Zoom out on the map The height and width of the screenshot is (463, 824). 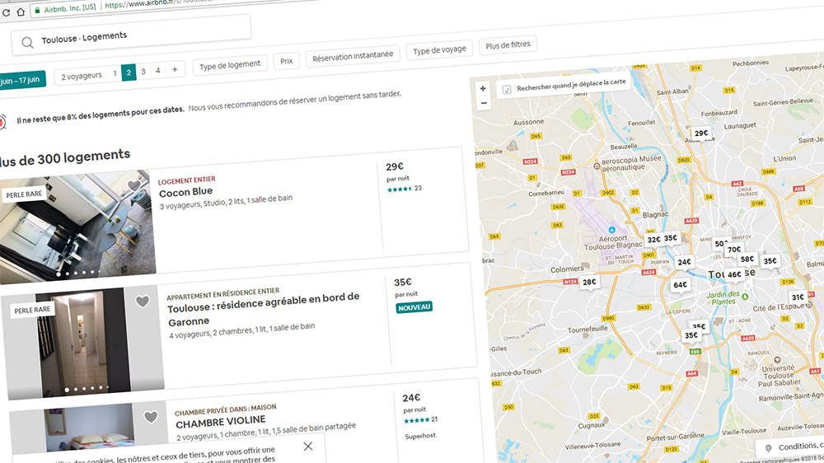(x=484, y=103)
